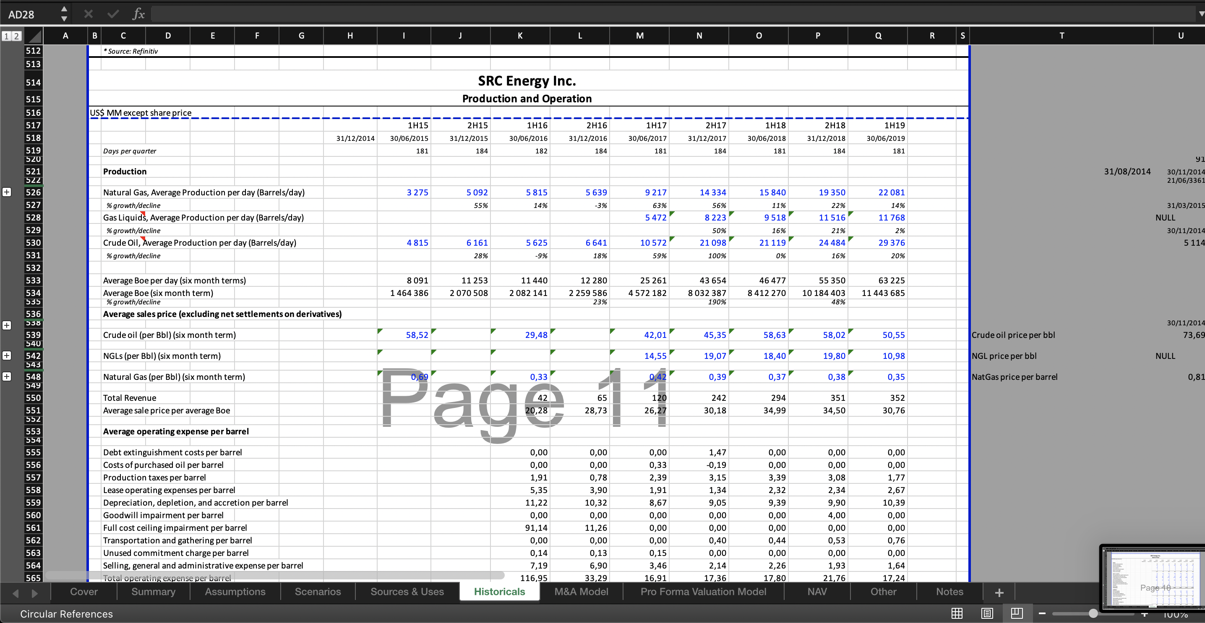Switch to the Other sheet tab
The image size is (1205, 623).
coord(884,592)
